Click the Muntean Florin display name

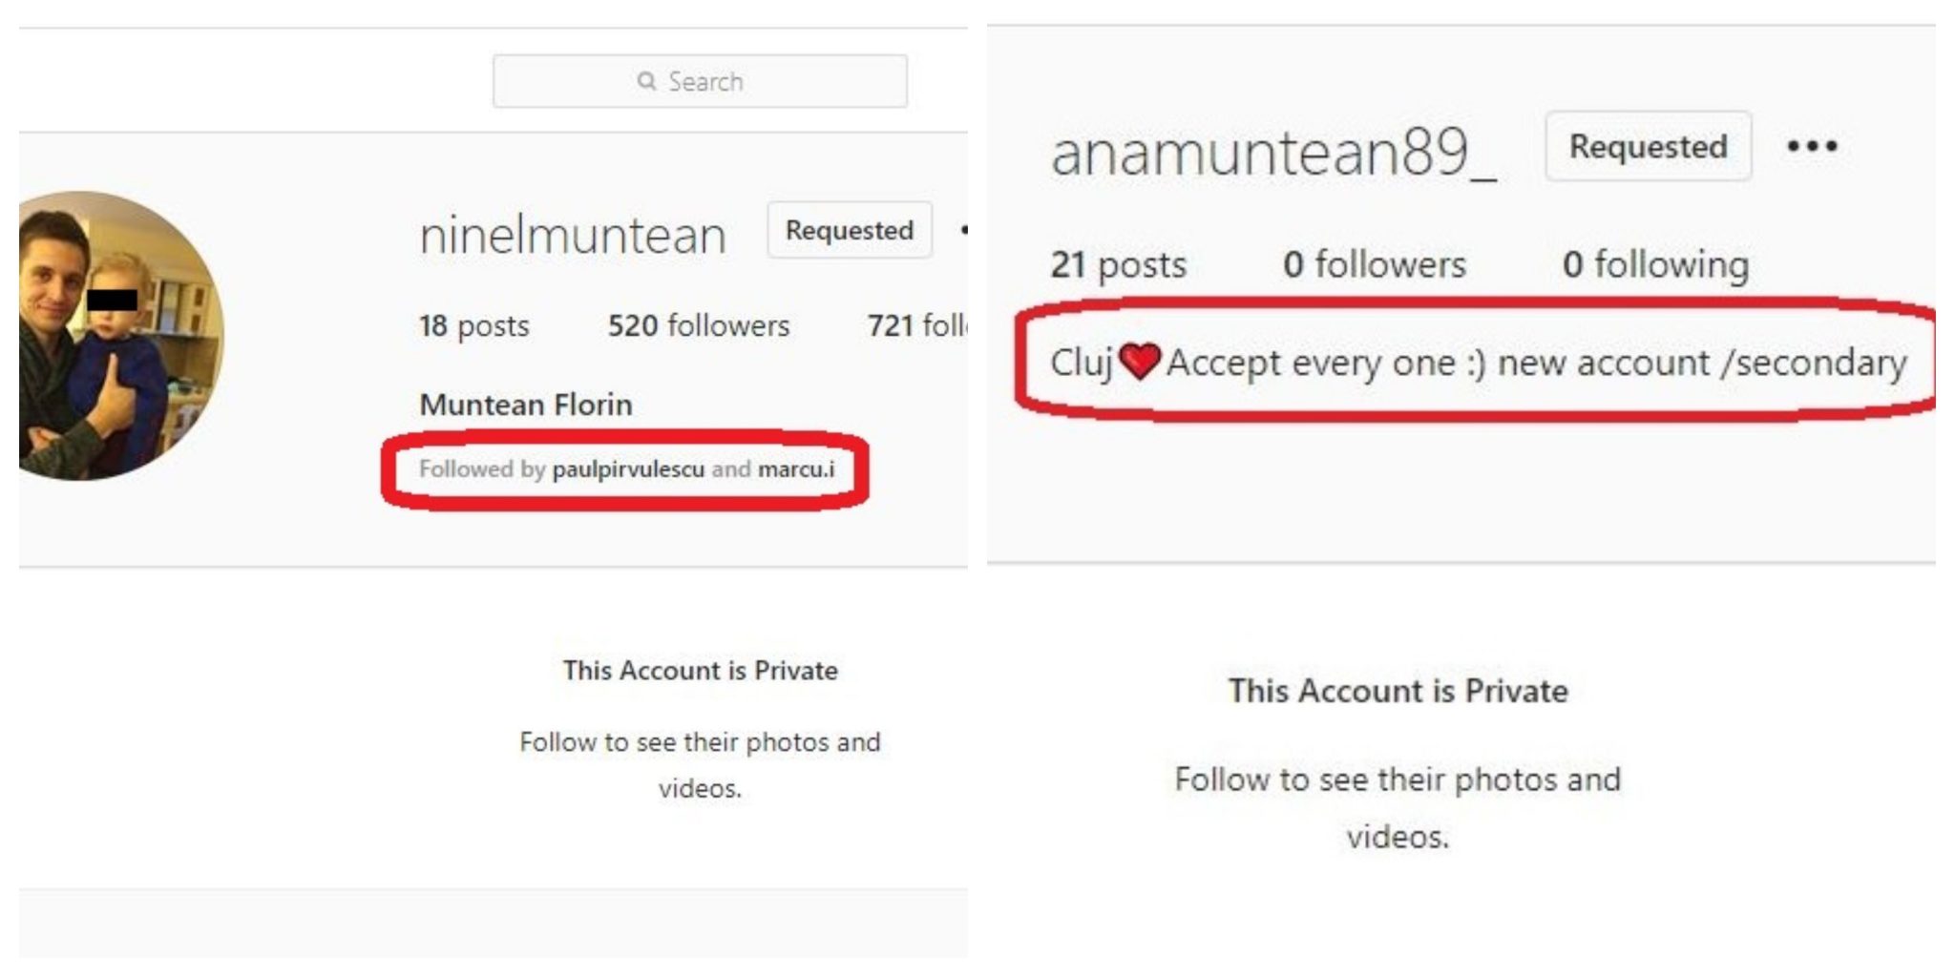[x=526, y=405]
